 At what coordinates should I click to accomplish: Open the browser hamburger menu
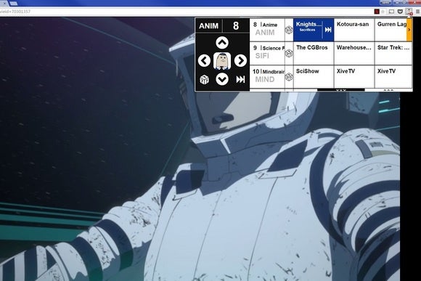tap(417, 12)
